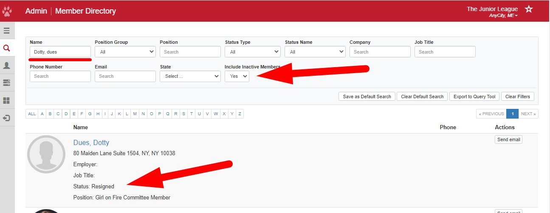Change Include Inactive Members dropdown
The image size is (550, 213).
tap(237, 76)
